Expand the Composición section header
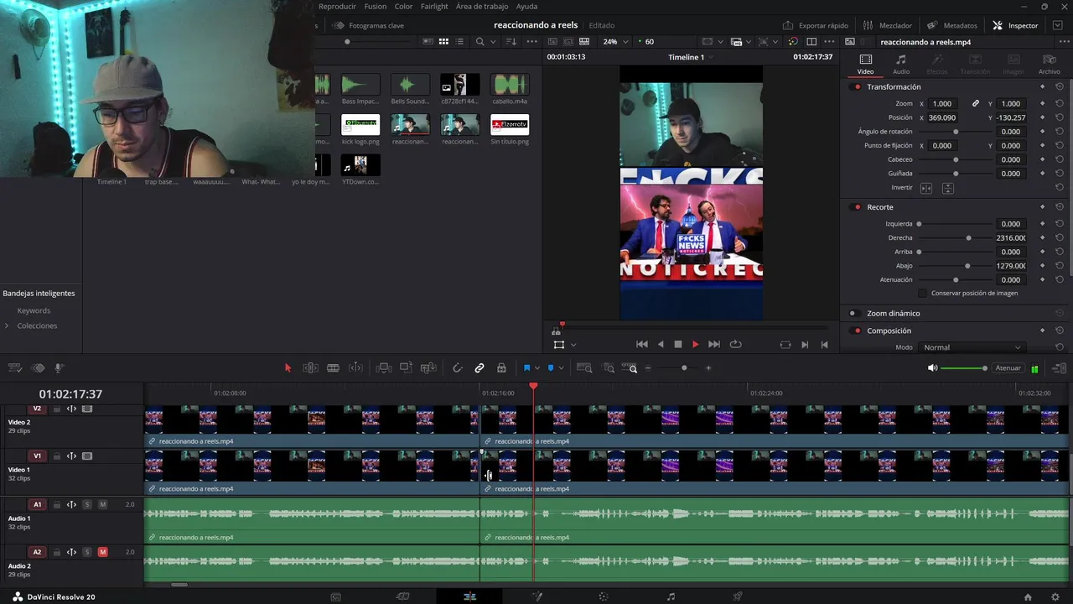Image resolution: width=1073 pixels, height=604 pixels. click(889, 331)
